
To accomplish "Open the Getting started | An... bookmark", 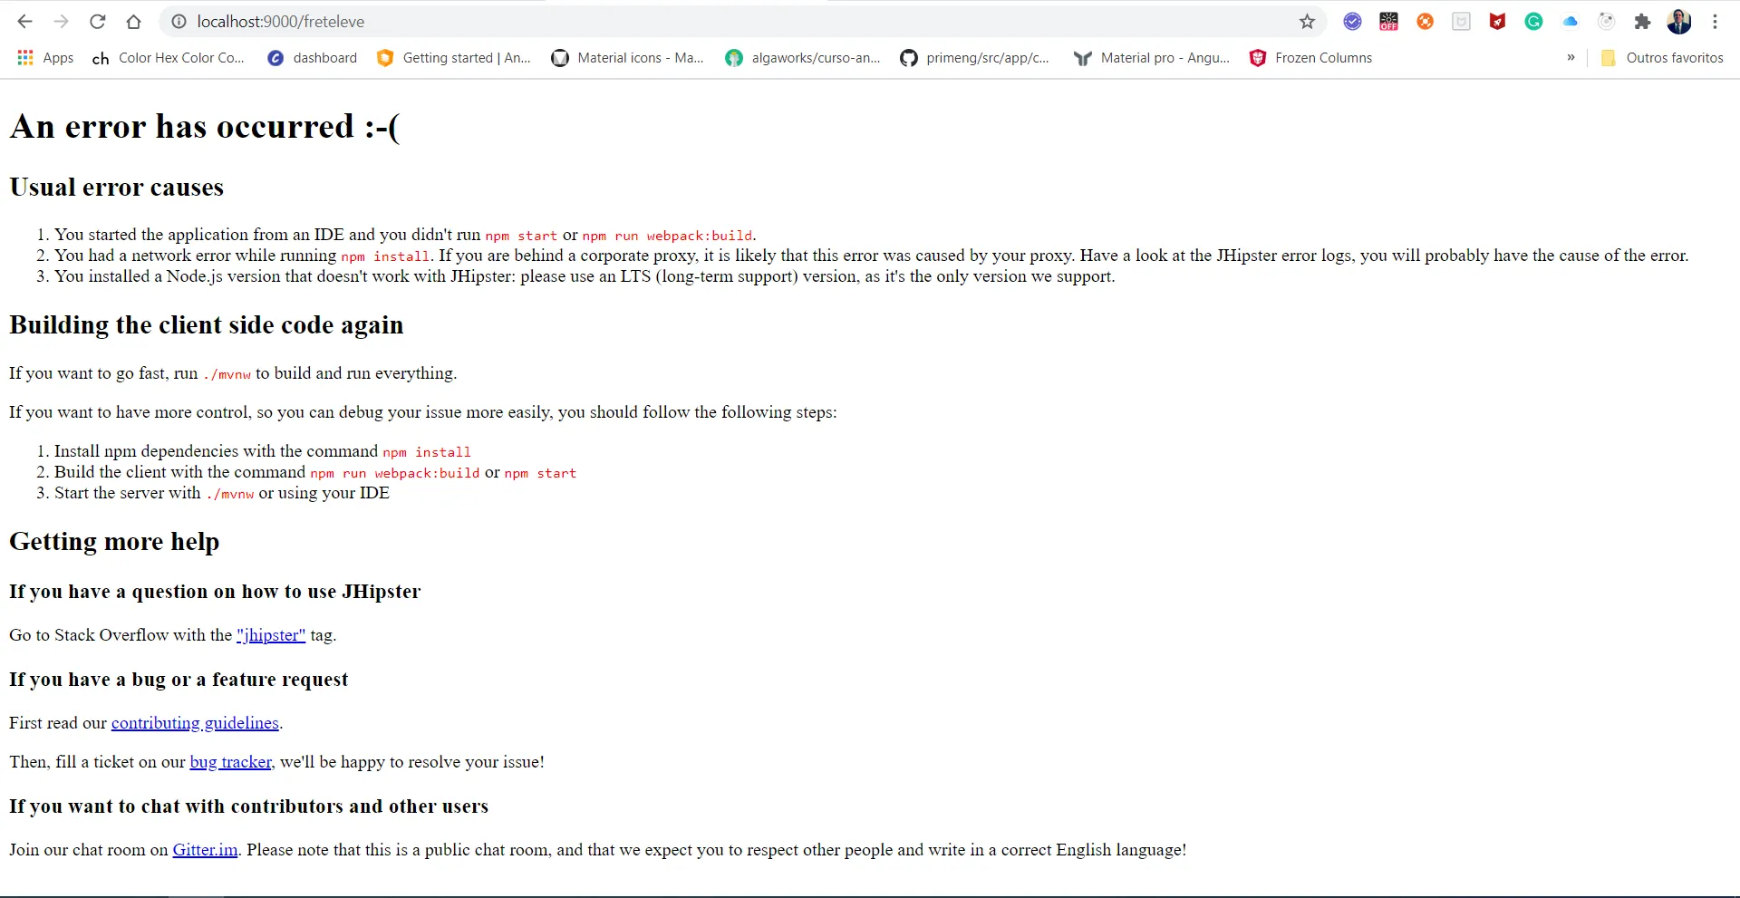I will (x=454, y=58).
